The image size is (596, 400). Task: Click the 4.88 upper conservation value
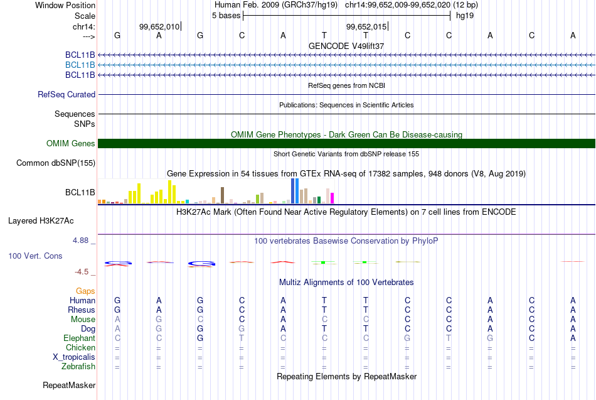click(80, 241)
